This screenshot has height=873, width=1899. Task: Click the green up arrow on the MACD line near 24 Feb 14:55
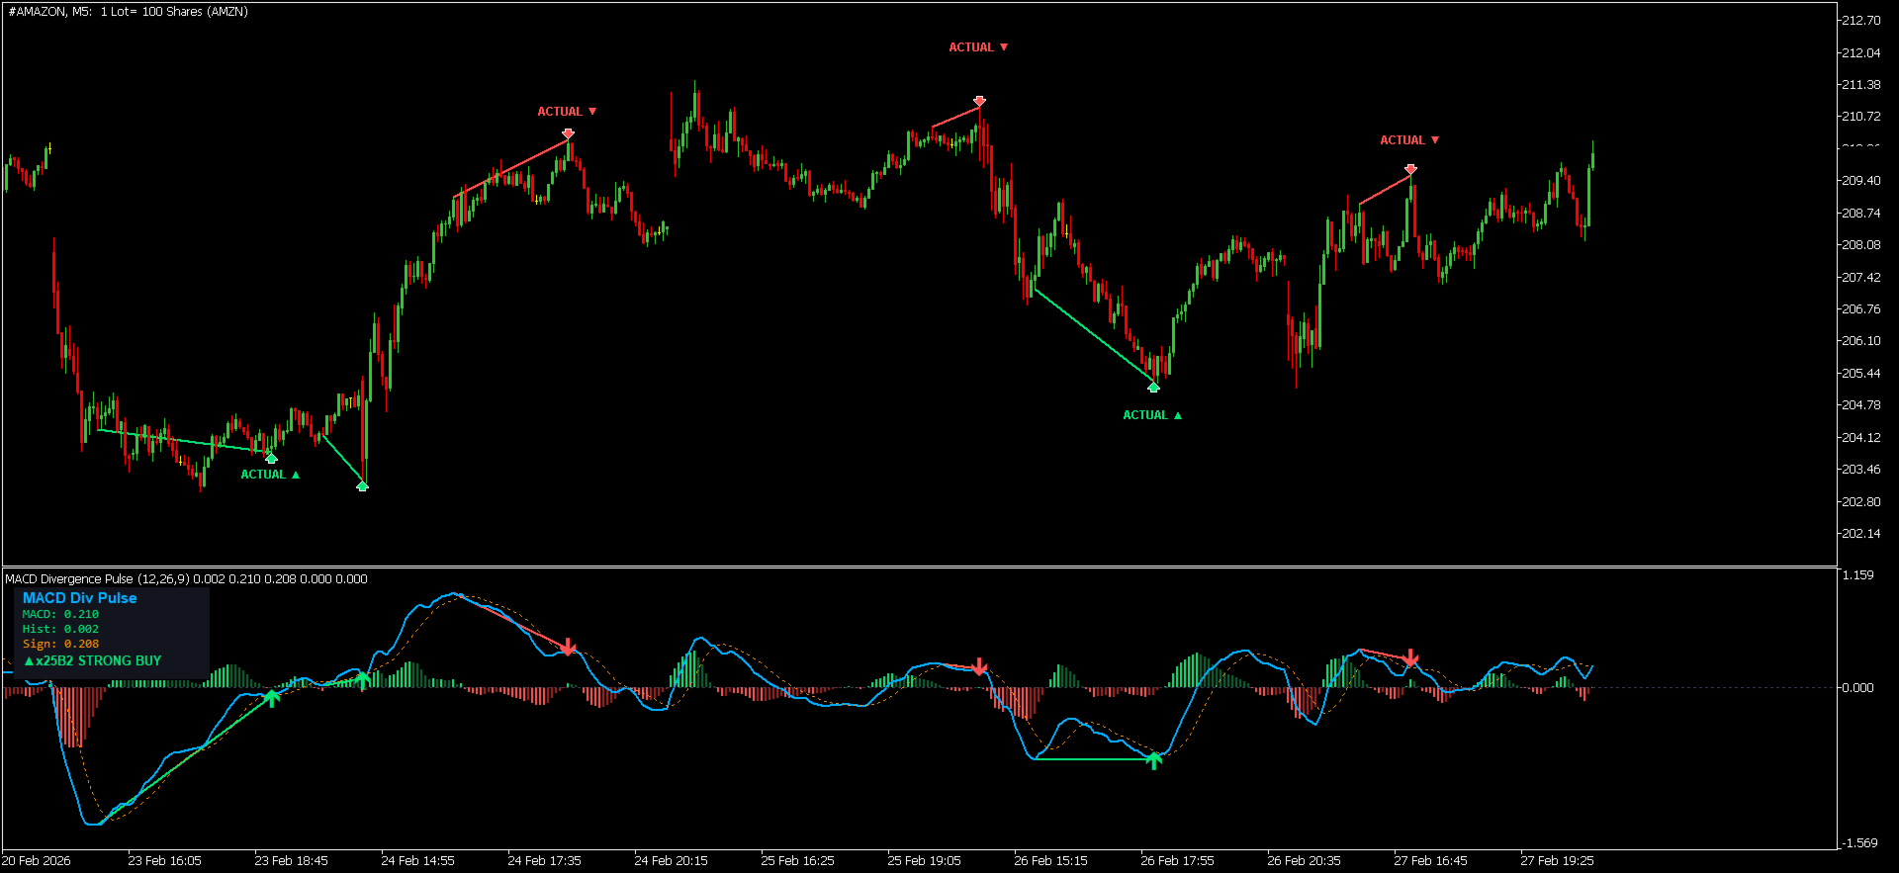362,680
